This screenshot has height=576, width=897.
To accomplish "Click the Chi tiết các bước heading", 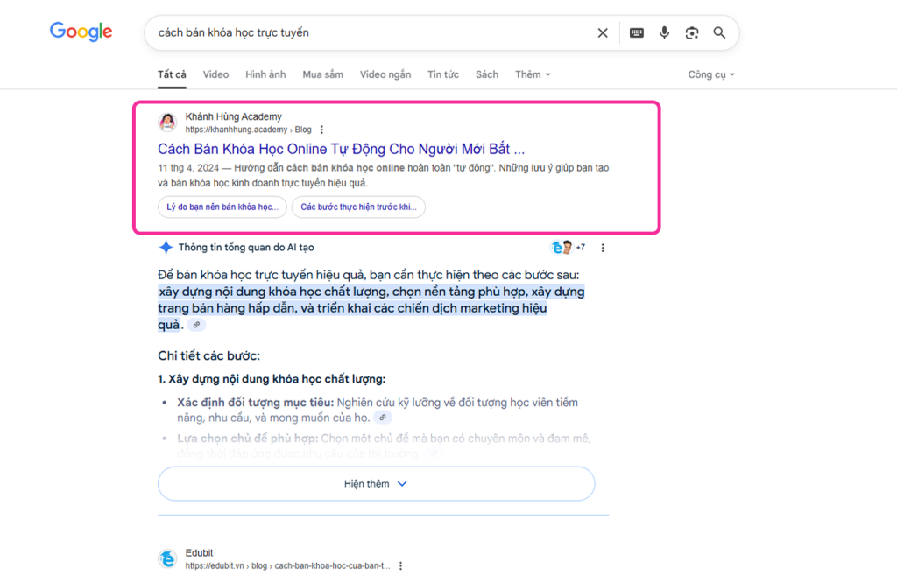I will coord(208,355).
